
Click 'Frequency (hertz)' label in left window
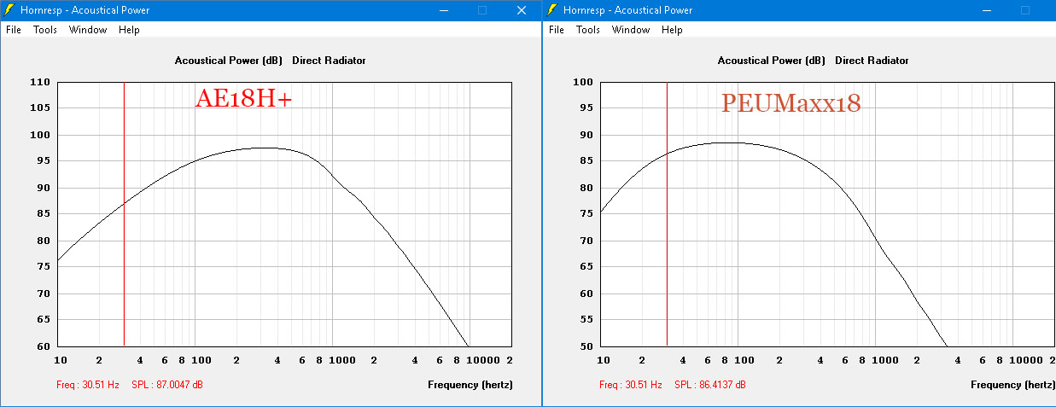pyautogui.click(x=470, y=385)
